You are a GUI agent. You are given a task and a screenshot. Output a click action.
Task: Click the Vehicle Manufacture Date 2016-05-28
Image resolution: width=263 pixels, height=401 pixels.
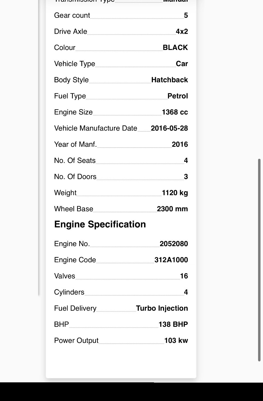point(169,128)
